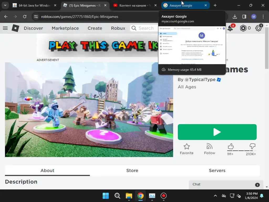Open the muted volume tray icon

click(x=239, y=196)
